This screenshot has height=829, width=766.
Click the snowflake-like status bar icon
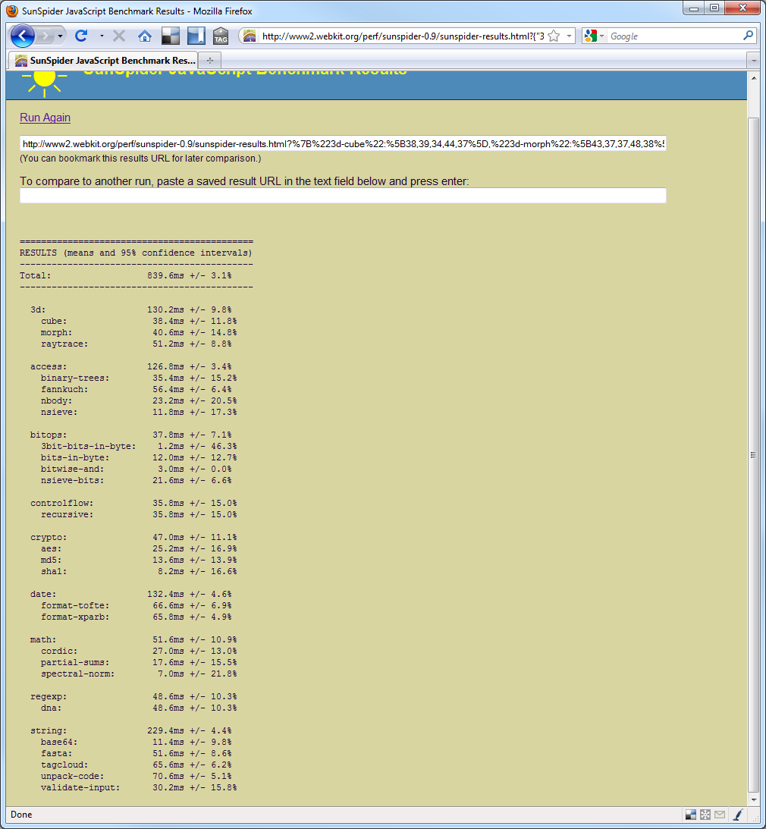705,814
